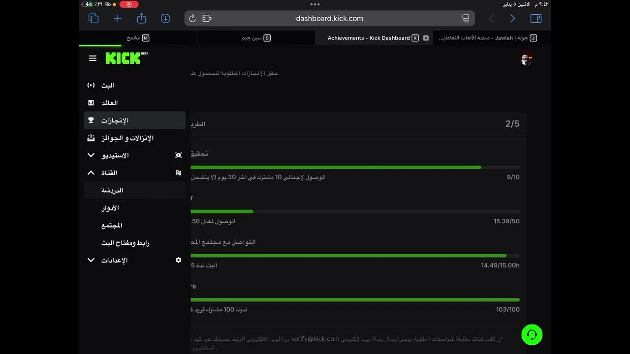The height and width of the screenshot is (354, 630).
Task: Open الدردشة chat submenu item
Action: coord(135,190)
